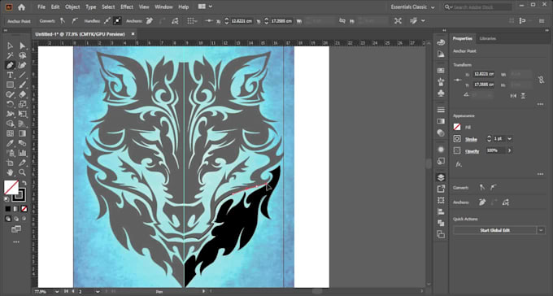Select the Rotate tool
Image resolution: width=553 pixels, height=296 pixels.
(10, 104)
